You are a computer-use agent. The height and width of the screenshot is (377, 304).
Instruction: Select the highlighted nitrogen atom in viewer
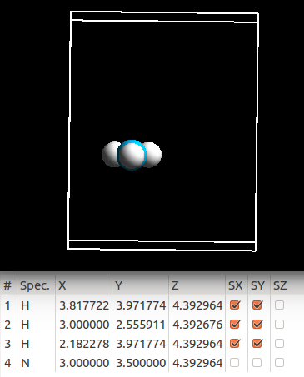pyautogui.click(x=132, y=155)
